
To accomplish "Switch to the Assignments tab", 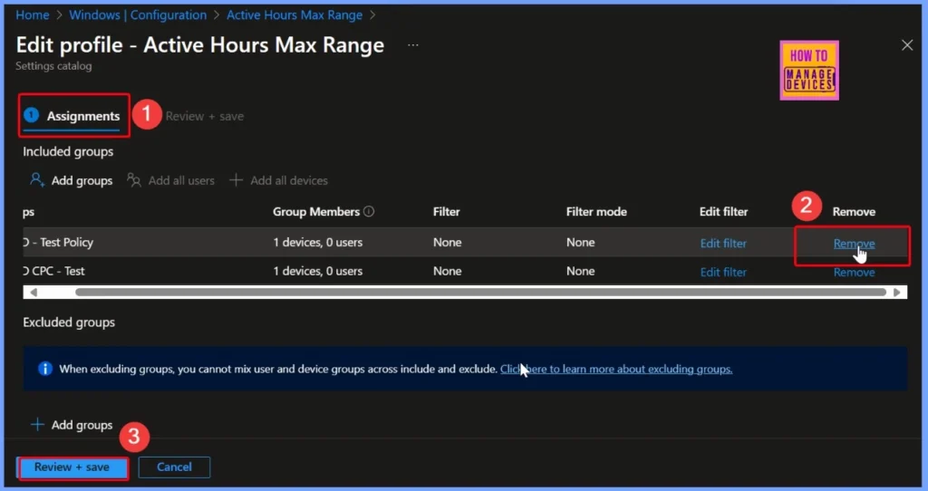I will (73, 116).
